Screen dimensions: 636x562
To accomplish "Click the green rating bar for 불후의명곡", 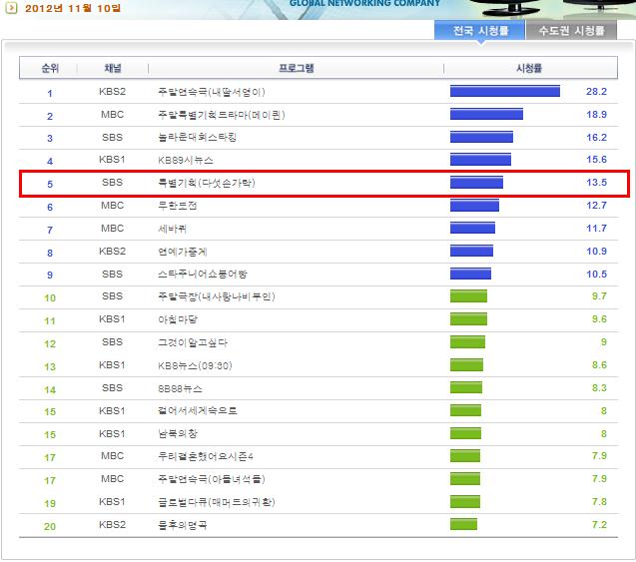I will click(x=463, y=524).
